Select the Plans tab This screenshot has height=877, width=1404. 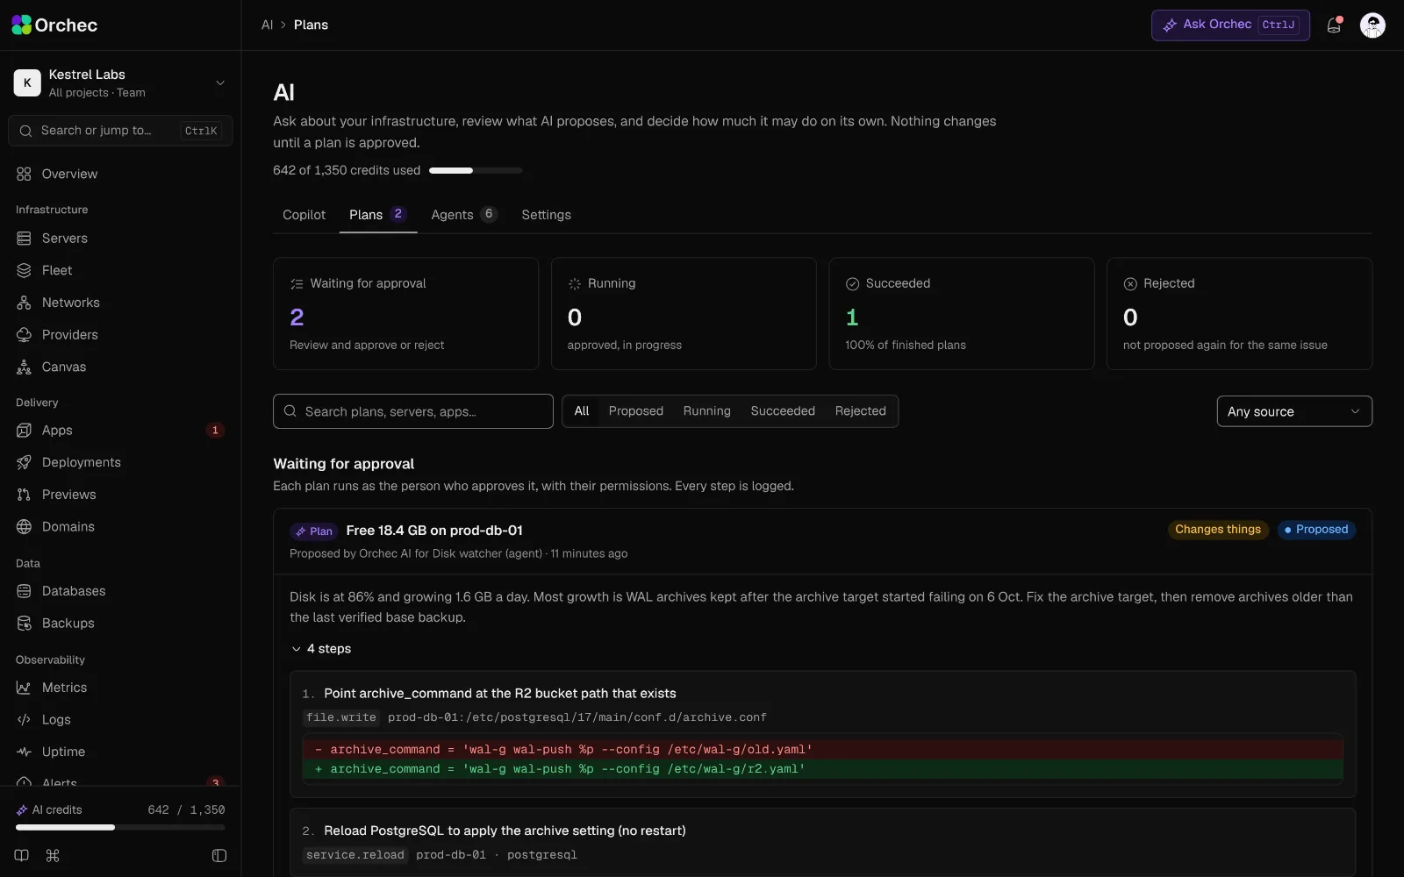(378, 215)
